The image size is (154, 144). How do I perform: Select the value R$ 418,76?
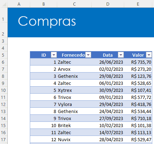138,104
